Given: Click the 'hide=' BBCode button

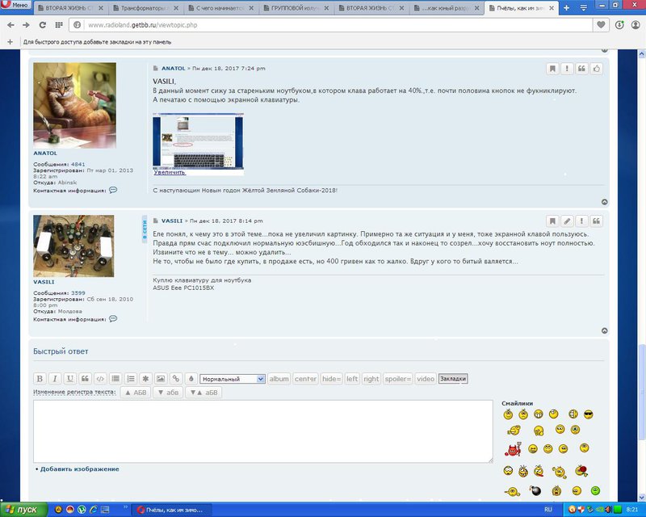Looking at the screenshot, I should (332, 379).
